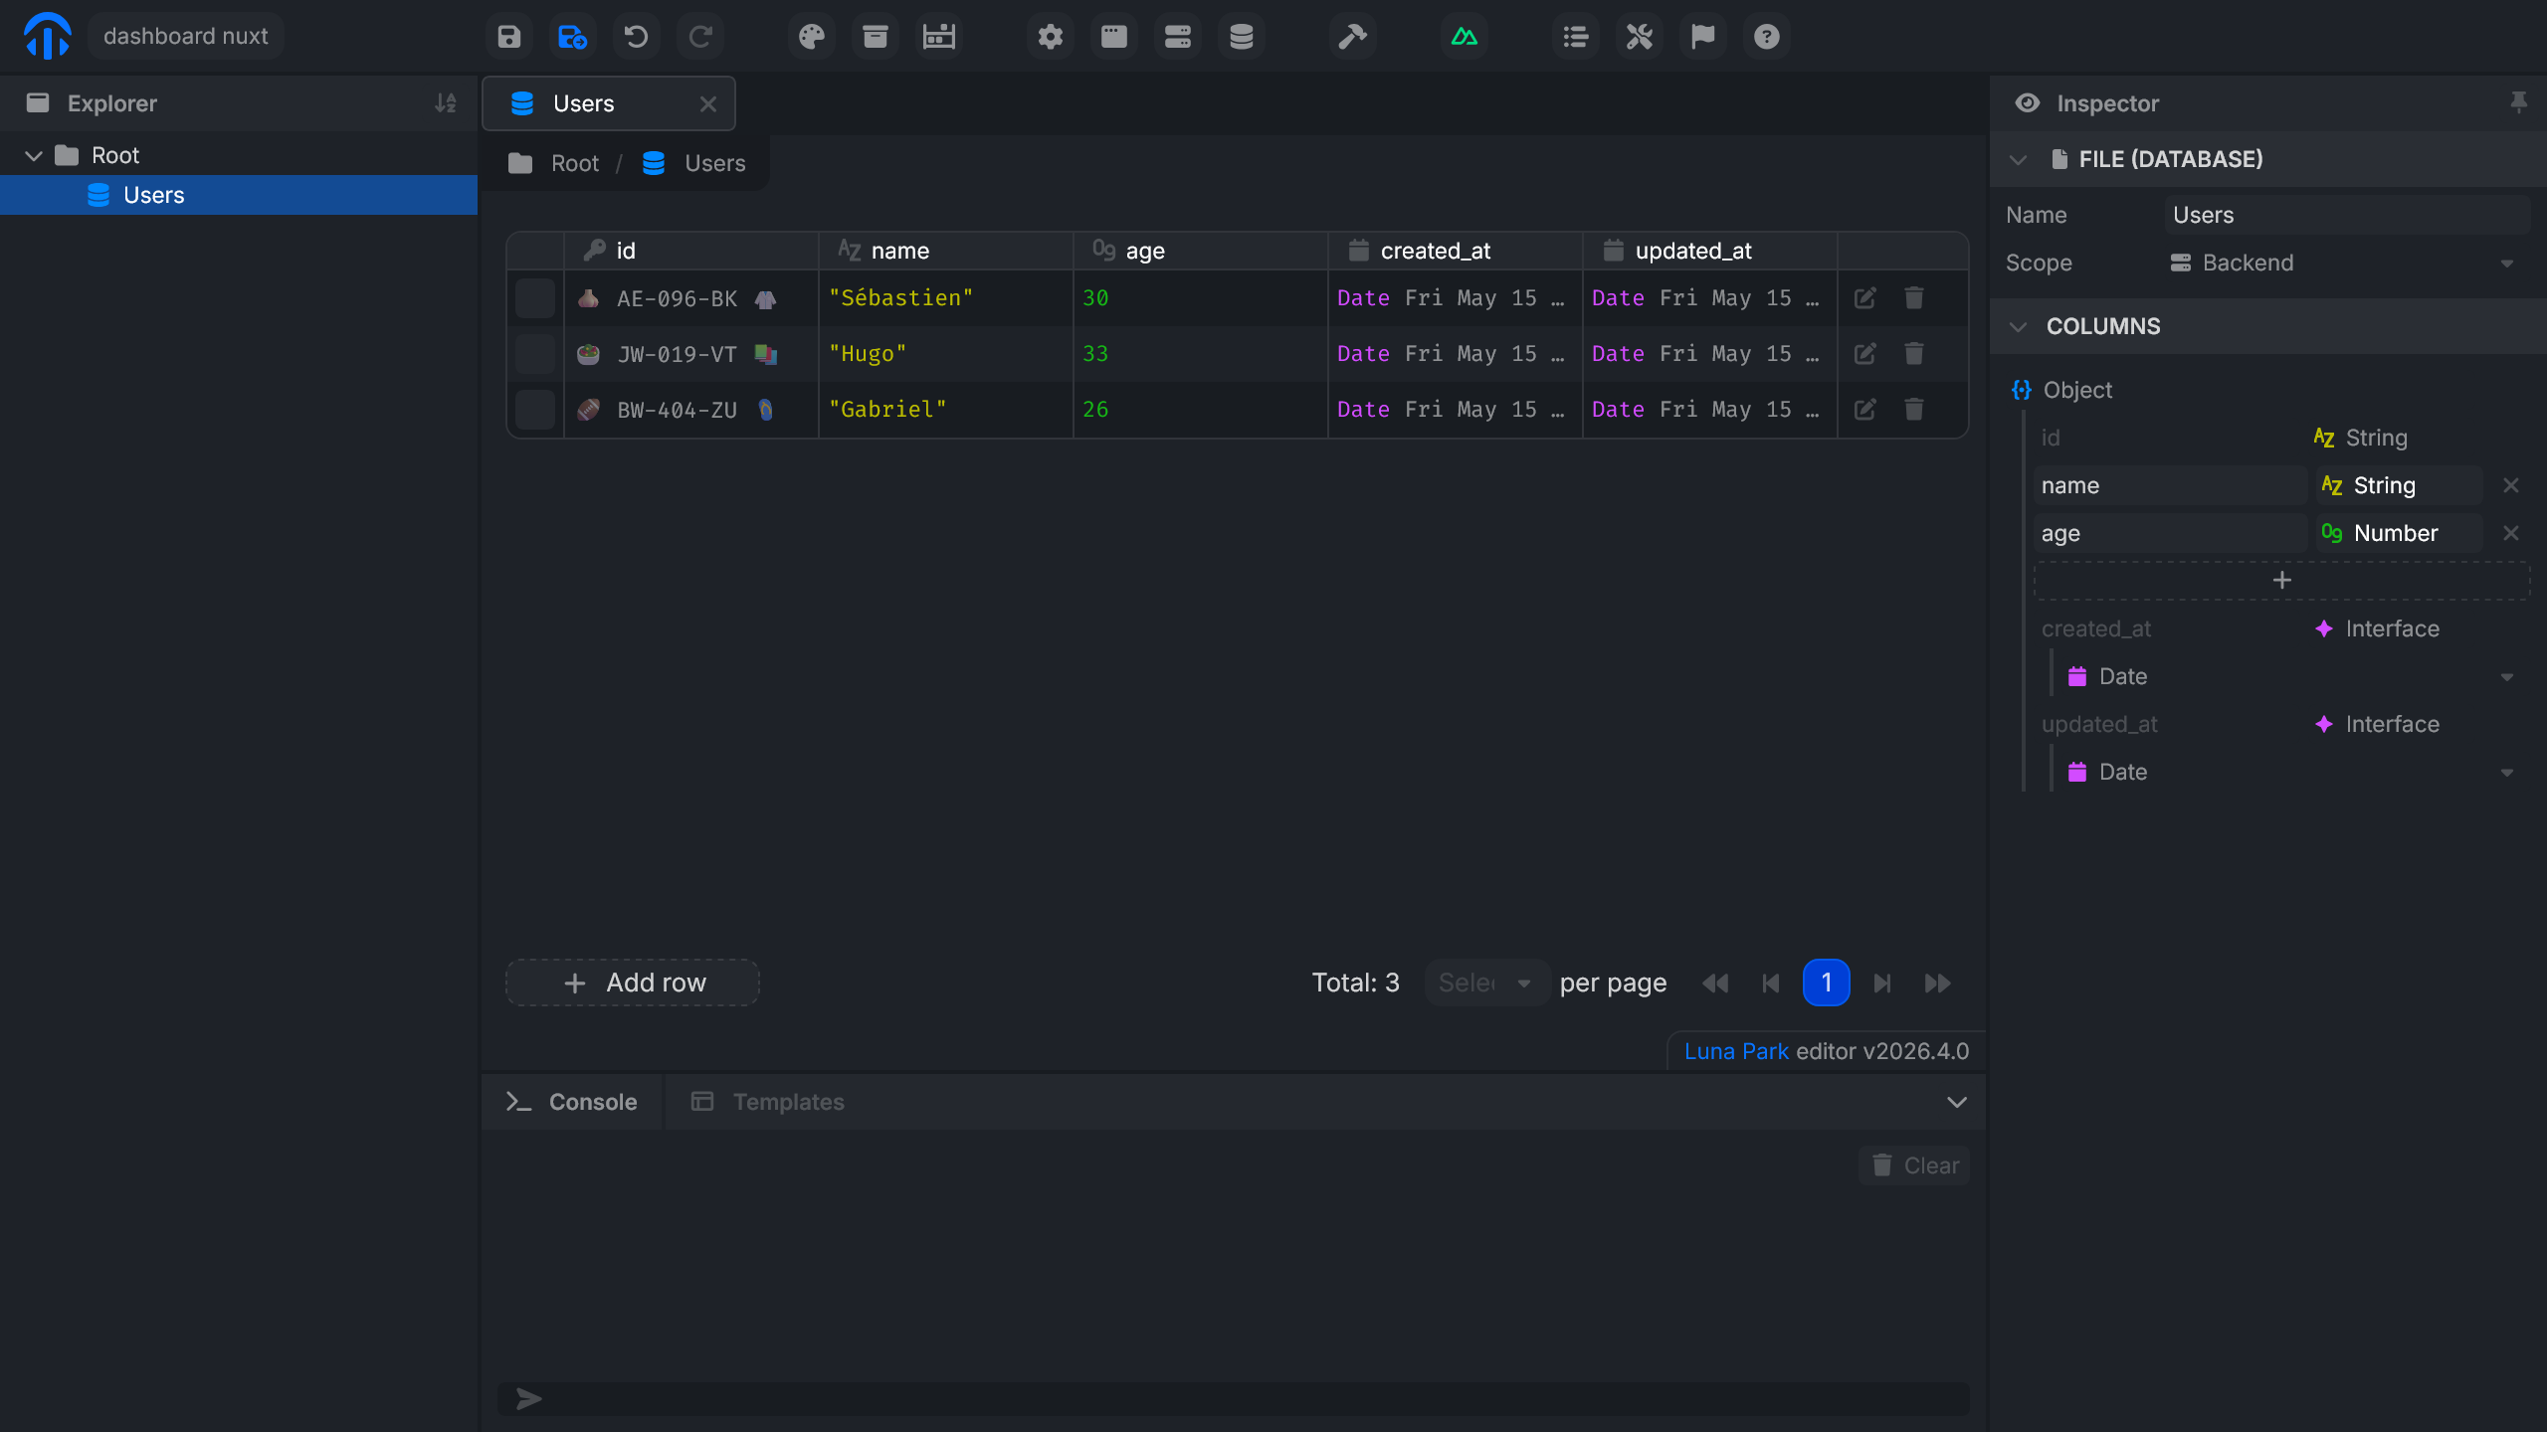
Task: Click the console send arrow icon
Action: [x=529, y=1399]
